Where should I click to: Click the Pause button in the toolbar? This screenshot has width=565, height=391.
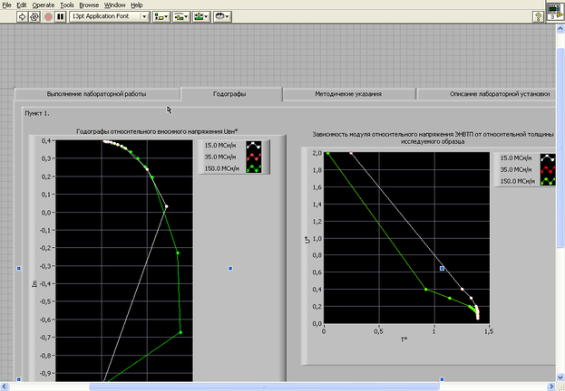[x=61, y=16]
